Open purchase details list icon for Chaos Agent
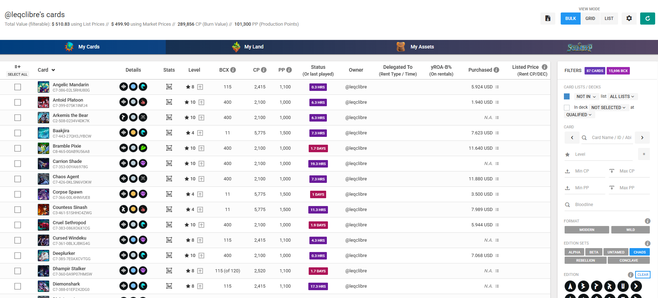This screenshot has width=658, height=298. coord(497,179)
